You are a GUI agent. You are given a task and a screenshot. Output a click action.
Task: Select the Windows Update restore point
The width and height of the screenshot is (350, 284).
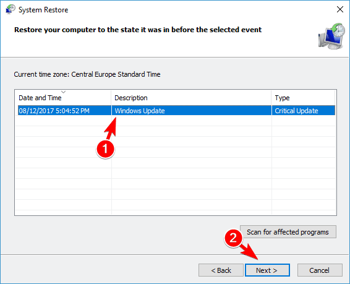click(176, 111)
